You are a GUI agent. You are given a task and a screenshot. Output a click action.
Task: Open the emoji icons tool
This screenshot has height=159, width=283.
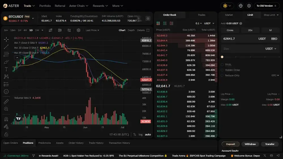(6, 91)
